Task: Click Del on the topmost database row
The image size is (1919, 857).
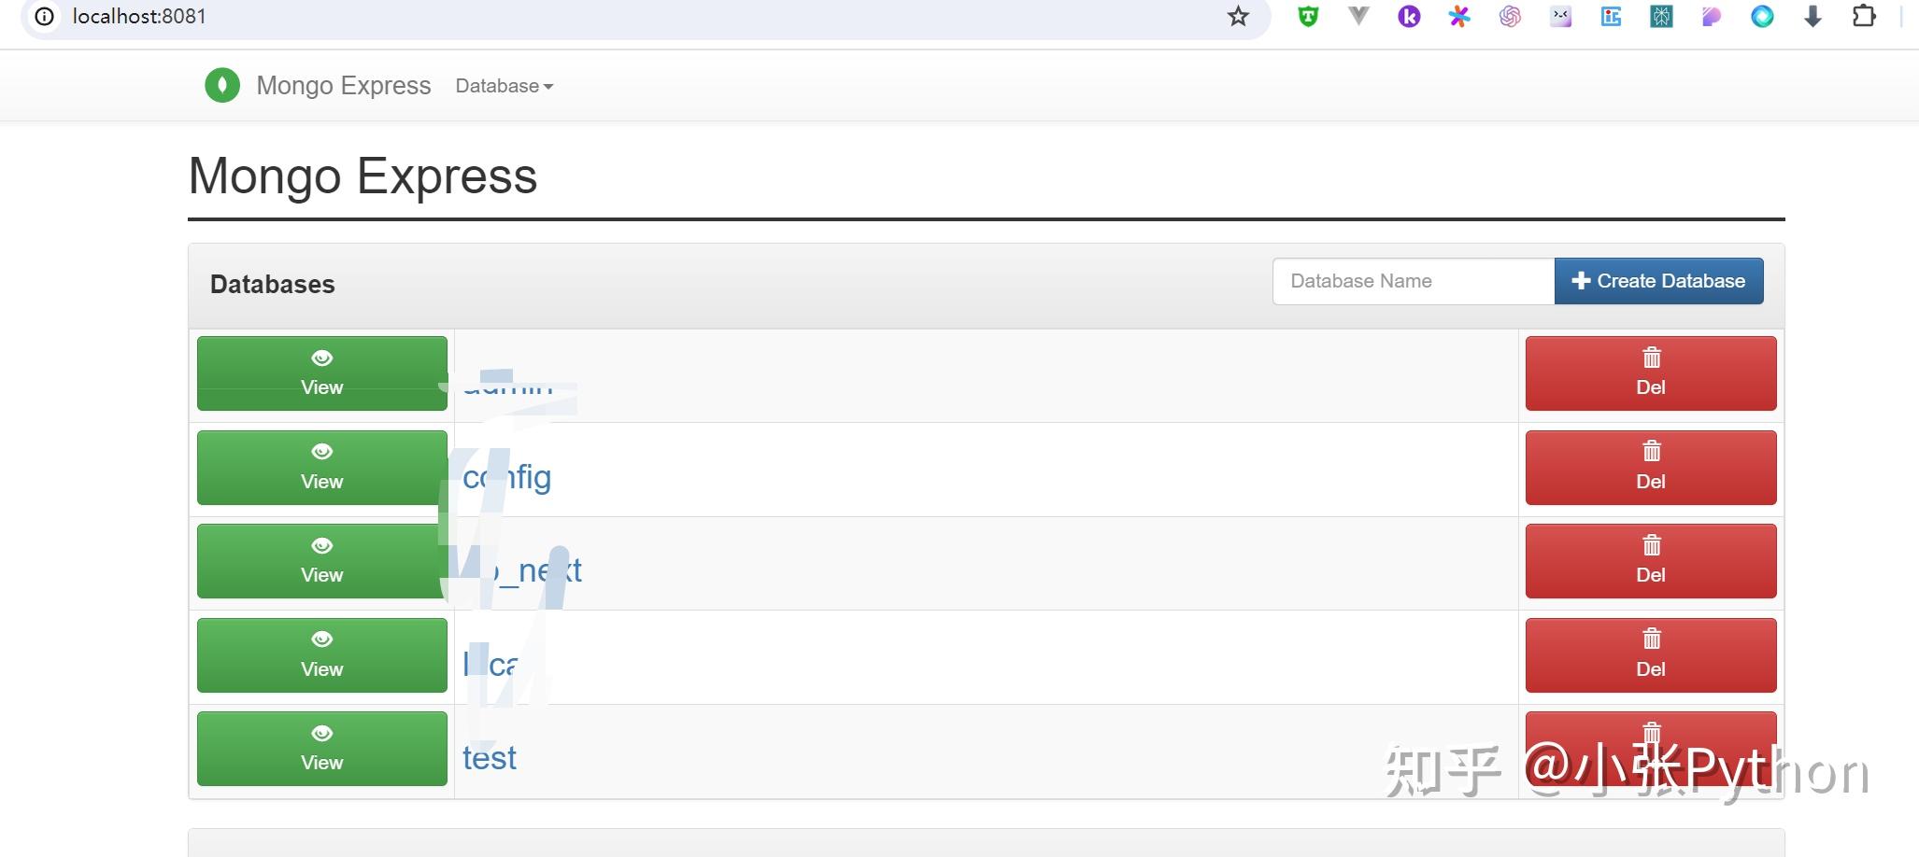Action: 1650,372
